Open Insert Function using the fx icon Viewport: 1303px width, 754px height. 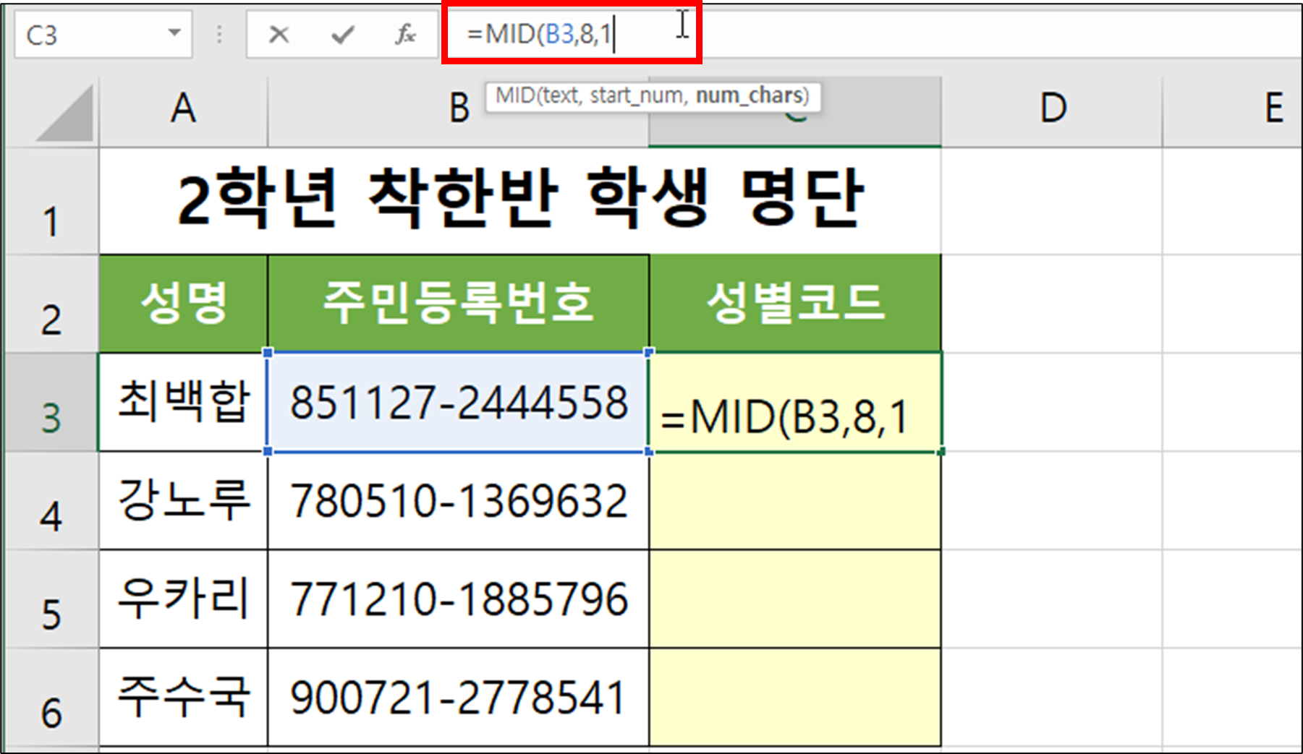click(406, 32)
